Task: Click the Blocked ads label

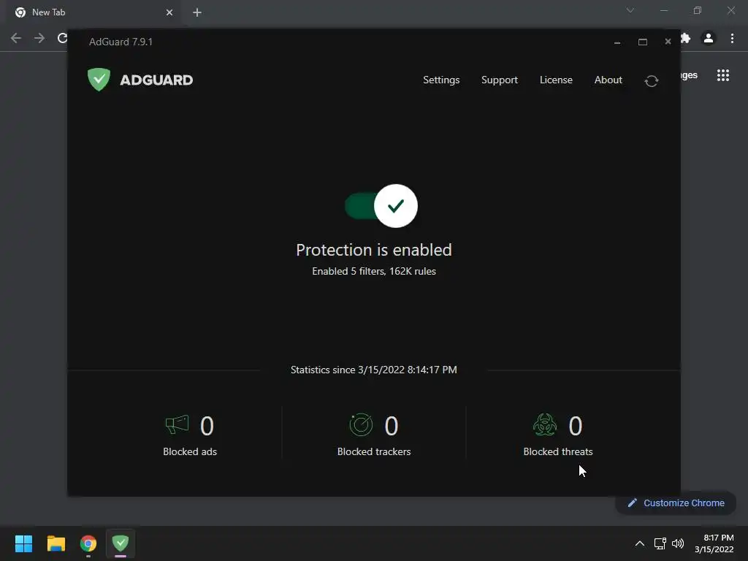Action: tap(190, 451)
